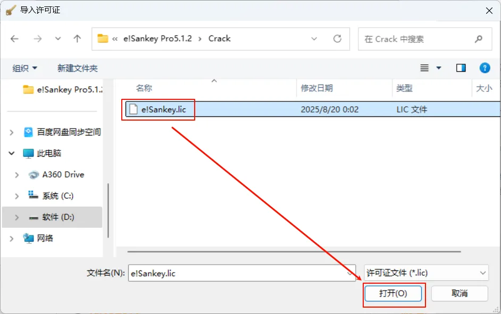Viewport: 501px width, 314px height.
Task: Click the e!Sankey.lic file icon
Action: click(x=133, y=109)
